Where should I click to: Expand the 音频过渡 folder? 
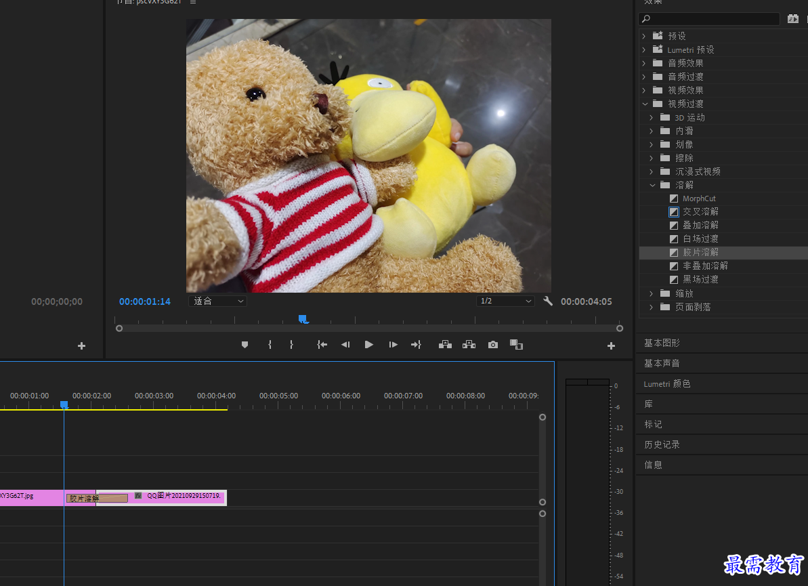coord(644,77)
